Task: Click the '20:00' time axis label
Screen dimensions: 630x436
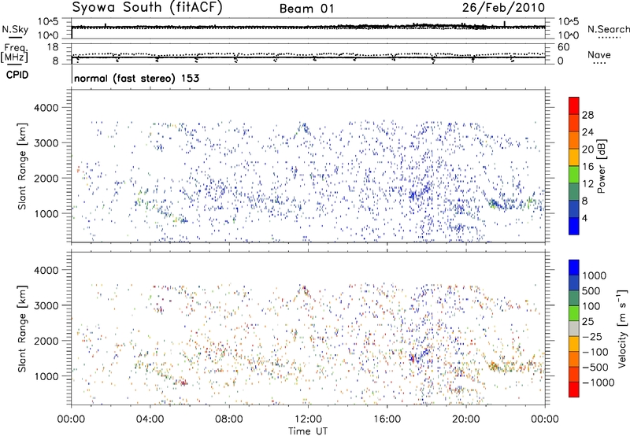Action: tap(466, 419)
